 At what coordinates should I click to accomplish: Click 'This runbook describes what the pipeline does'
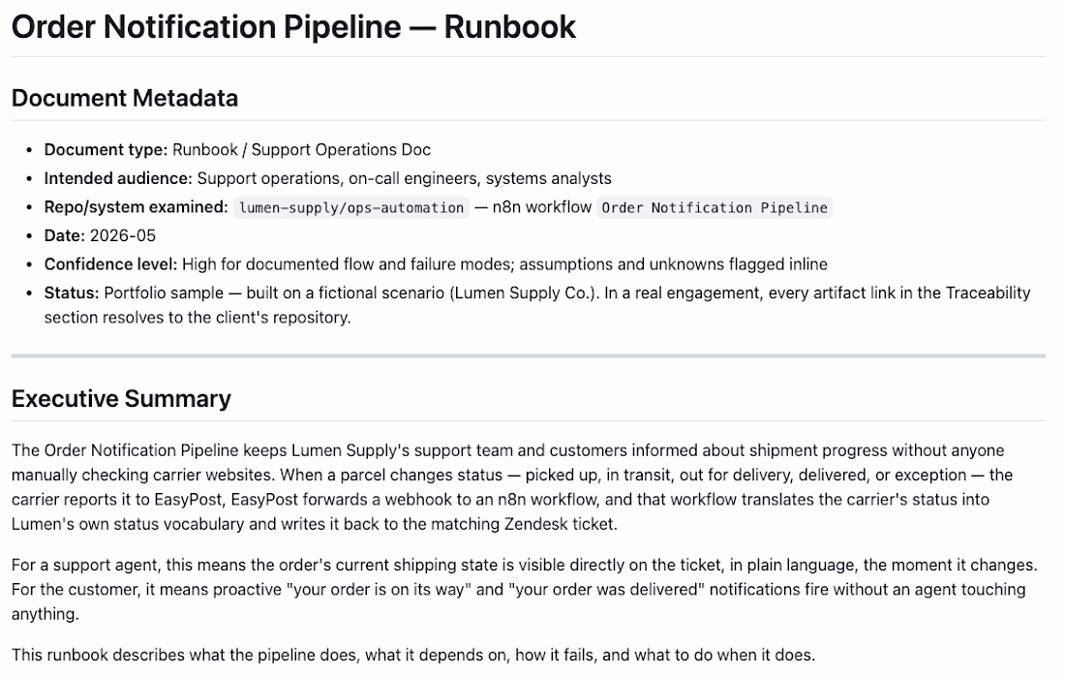[184, 655]
